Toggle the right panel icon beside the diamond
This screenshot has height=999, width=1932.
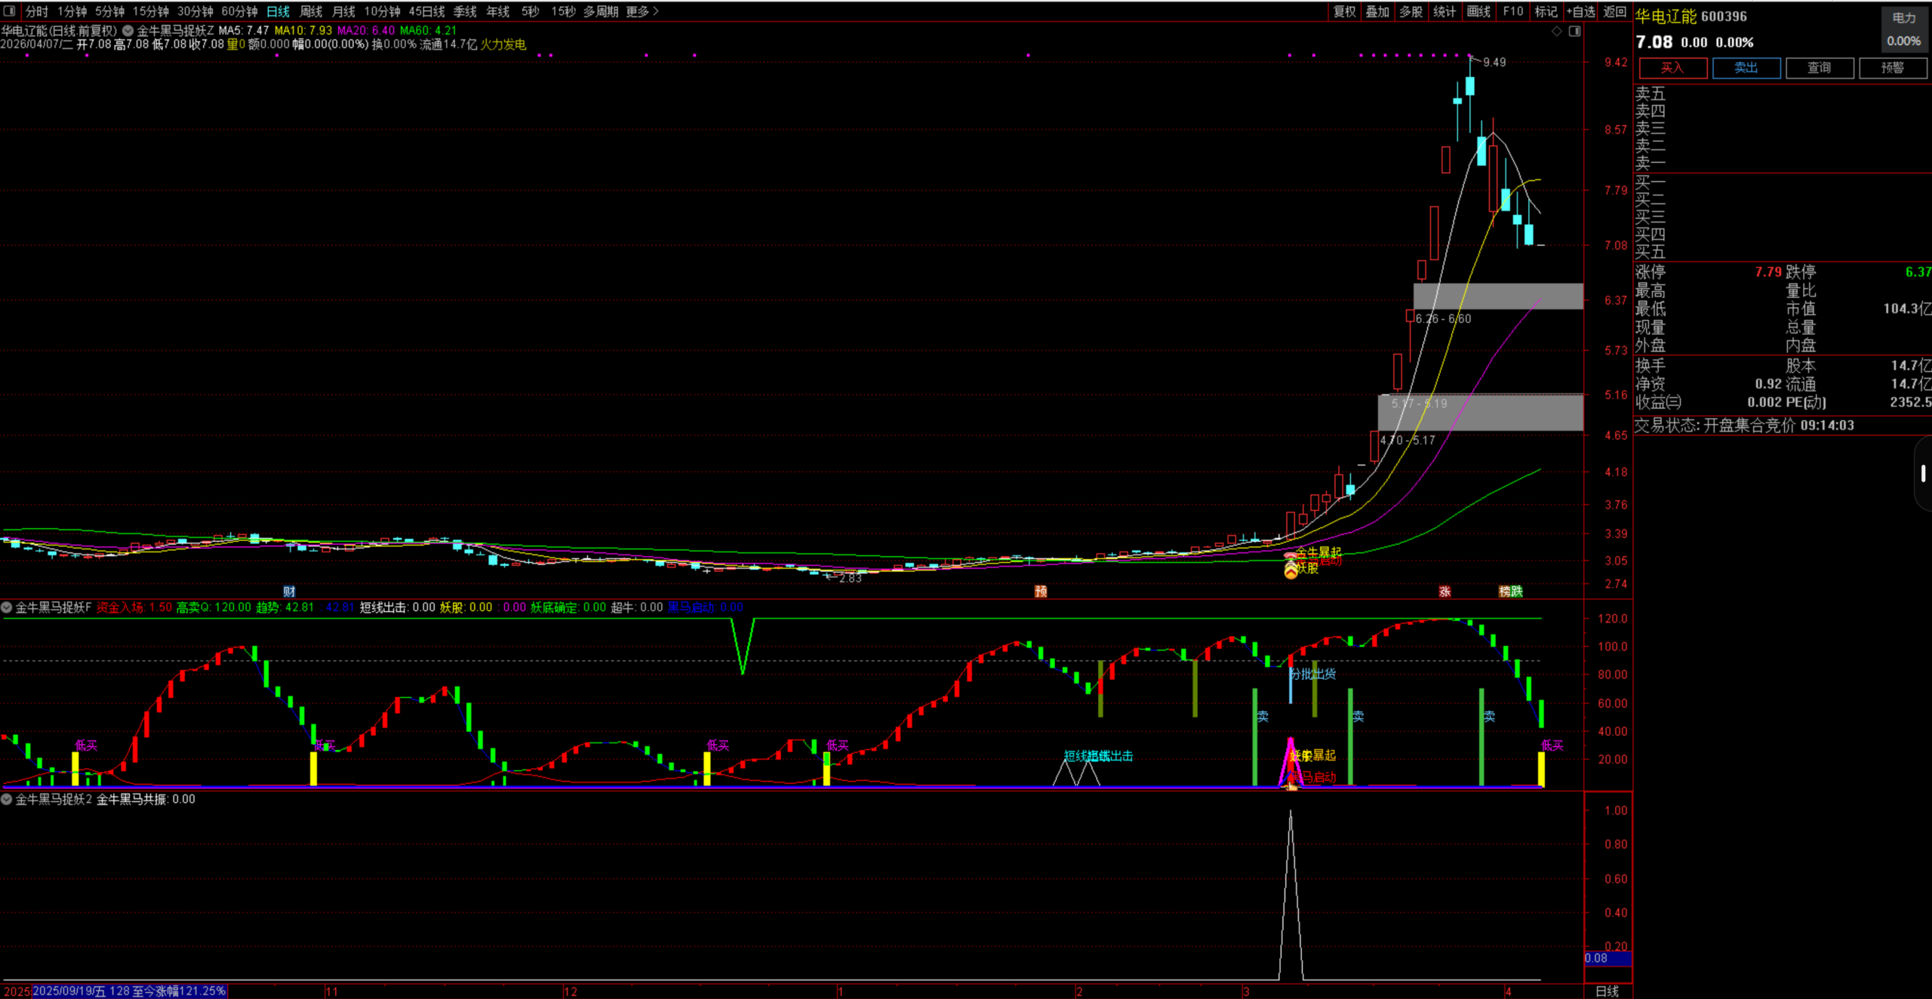click(x=1574, y=31)
